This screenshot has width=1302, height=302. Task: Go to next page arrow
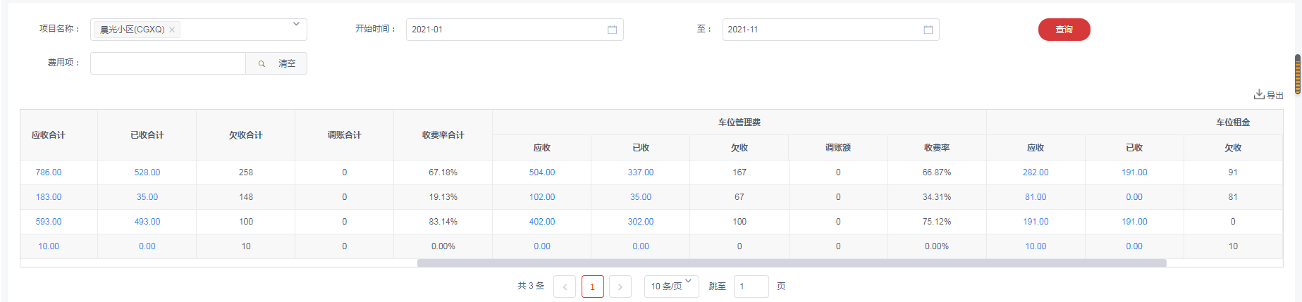620,287
